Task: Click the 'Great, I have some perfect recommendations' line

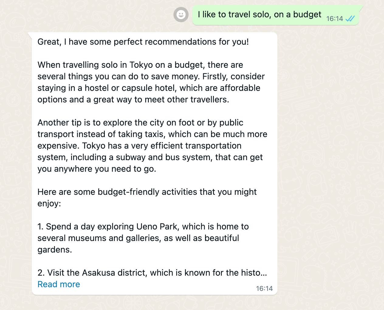Action: pos(143,42)
